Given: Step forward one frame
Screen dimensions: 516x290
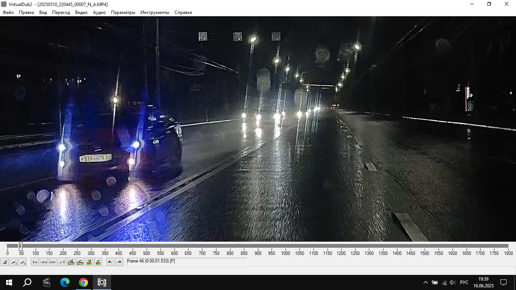Looking at the screenshot, I should 53,262.
